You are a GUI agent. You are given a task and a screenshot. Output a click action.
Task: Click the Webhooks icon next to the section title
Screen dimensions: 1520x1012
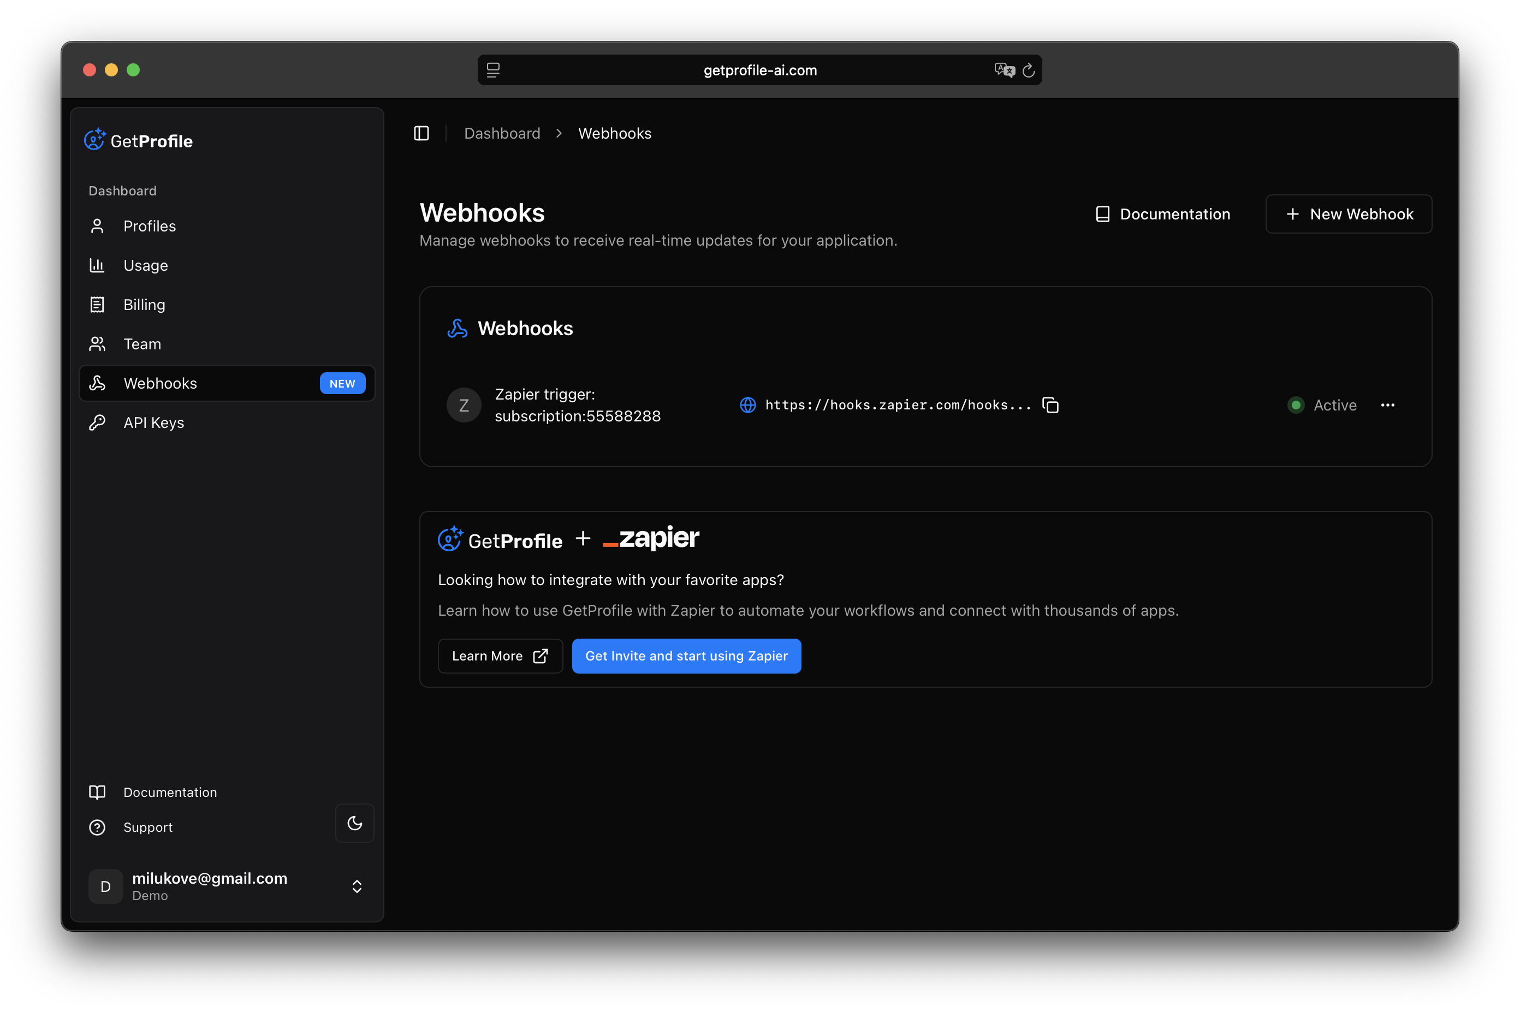tap(457, 328)
